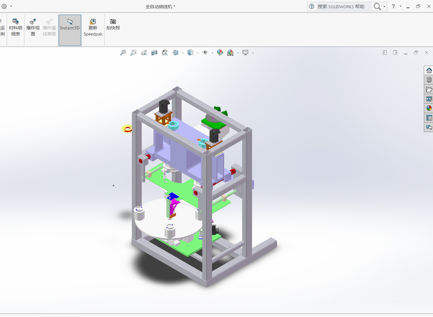The image size is (433, 317).
Task: Activate the Section View tool
Action: pos(154,53)
